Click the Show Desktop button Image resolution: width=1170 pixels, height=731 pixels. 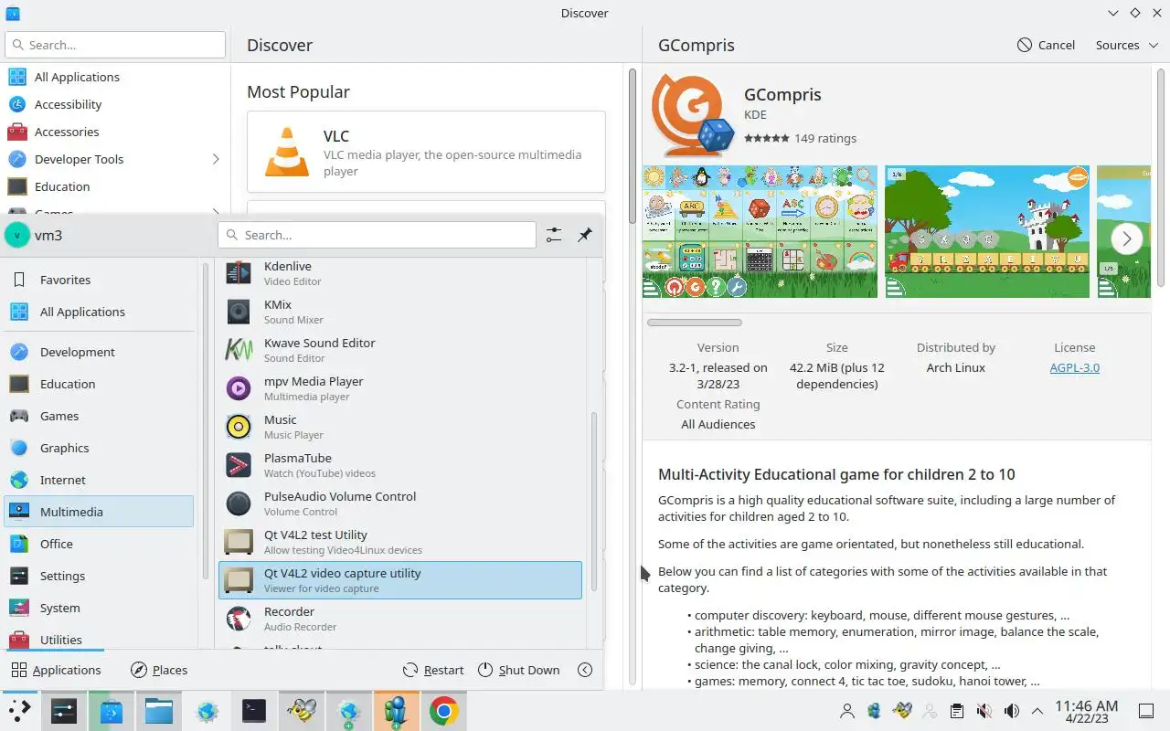(x=1146, y=711)
